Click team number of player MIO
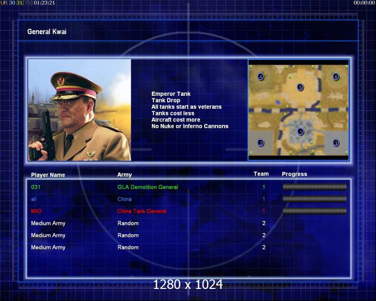The height and width of the screenshot is (301, 376). (264, 211)
